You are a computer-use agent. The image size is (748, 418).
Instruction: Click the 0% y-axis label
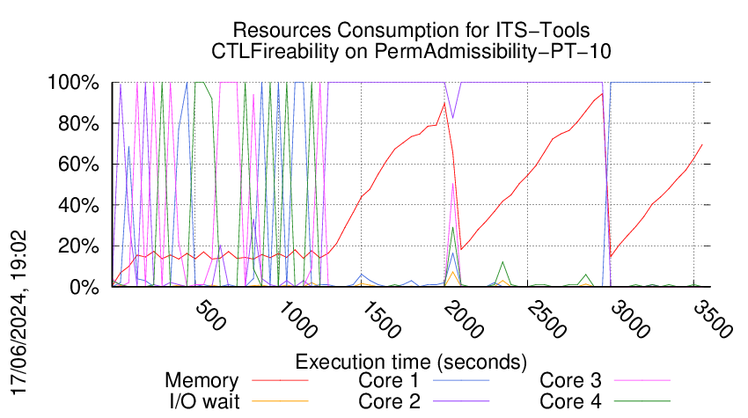click(84, 287)
